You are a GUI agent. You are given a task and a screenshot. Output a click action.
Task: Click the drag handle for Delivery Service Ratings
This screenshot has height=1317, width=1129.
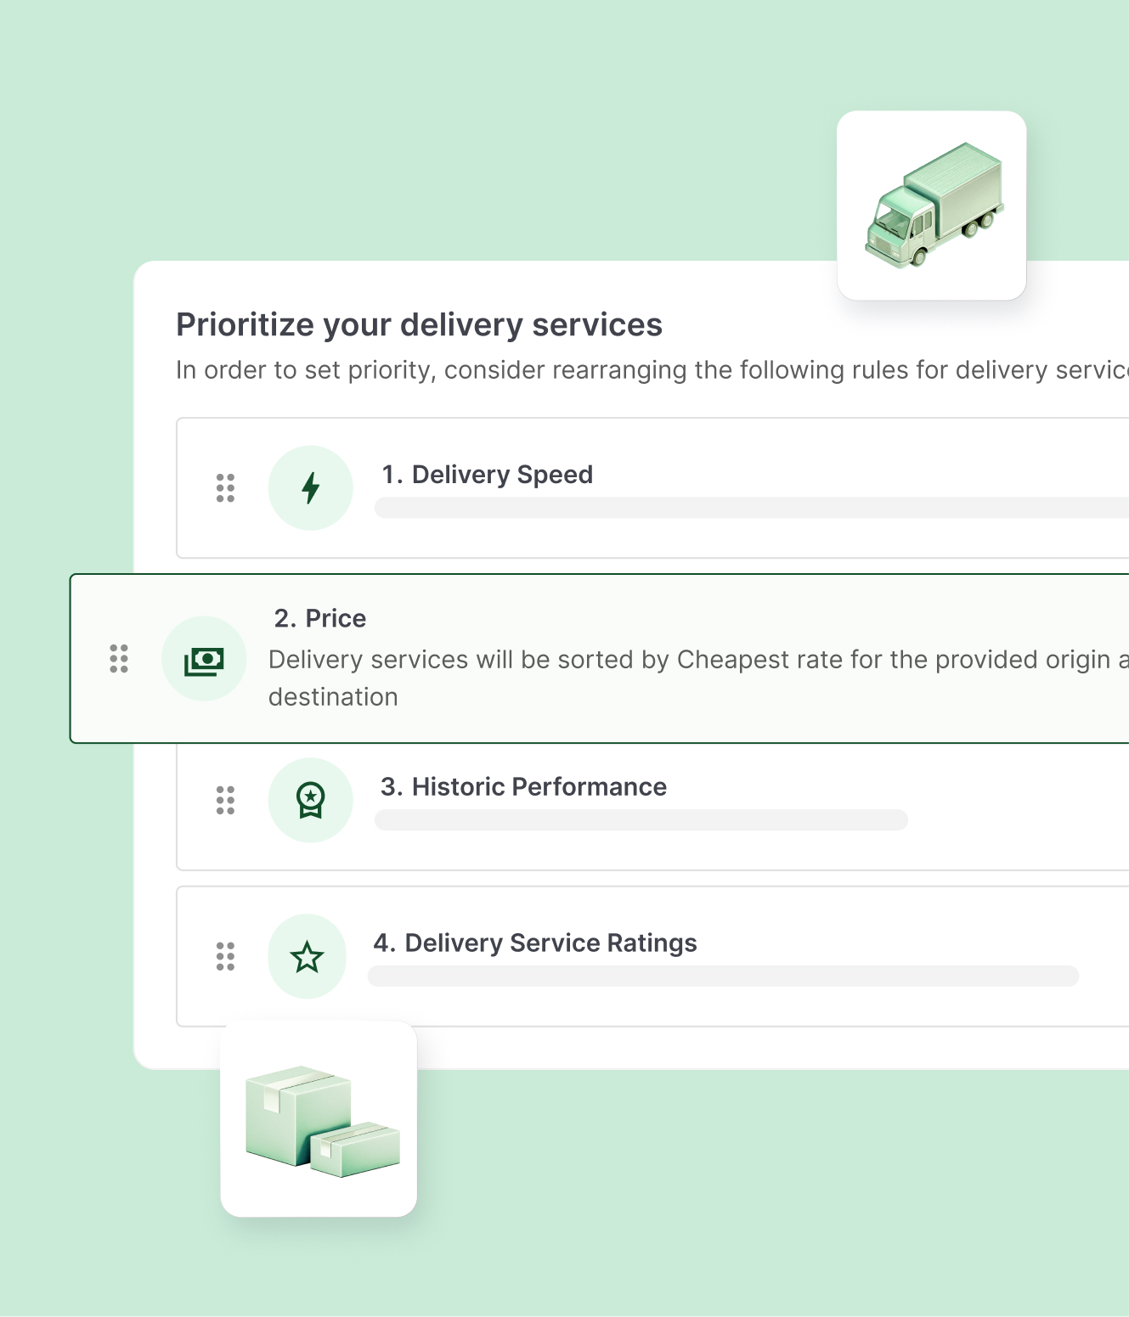tap(224, 956)
